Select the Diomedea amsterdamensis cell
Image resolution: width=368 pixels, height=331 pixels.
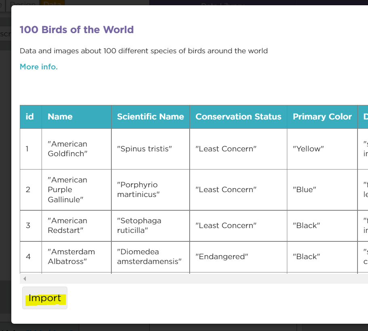(x=149, y=257)
